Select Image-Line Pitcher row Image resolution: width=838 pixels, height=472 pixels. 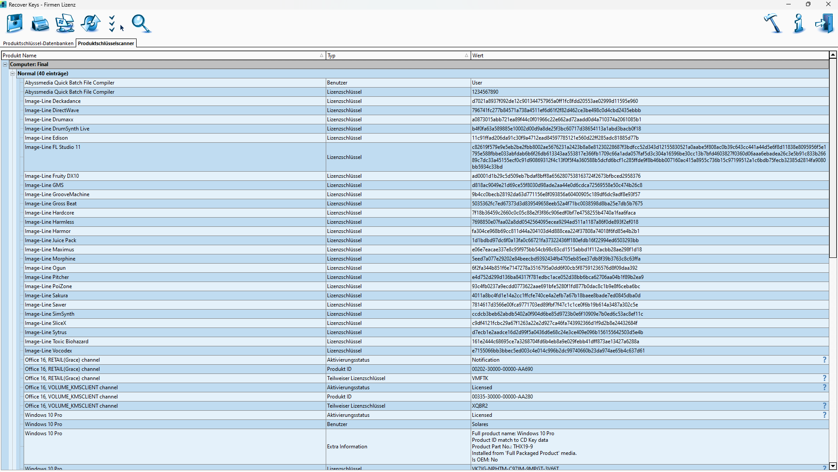(x=426, y=277)
